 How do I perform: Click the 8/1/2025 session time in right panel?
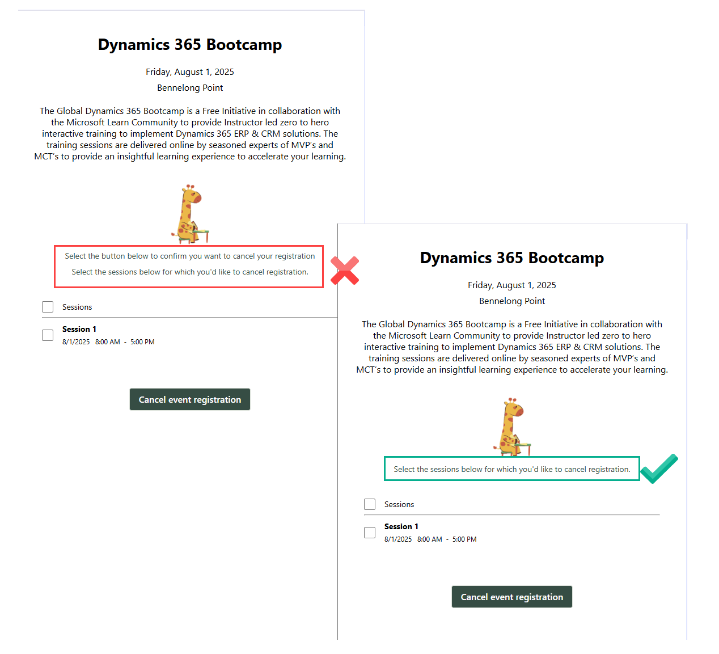pyautogui.click(x=430, y=539)
